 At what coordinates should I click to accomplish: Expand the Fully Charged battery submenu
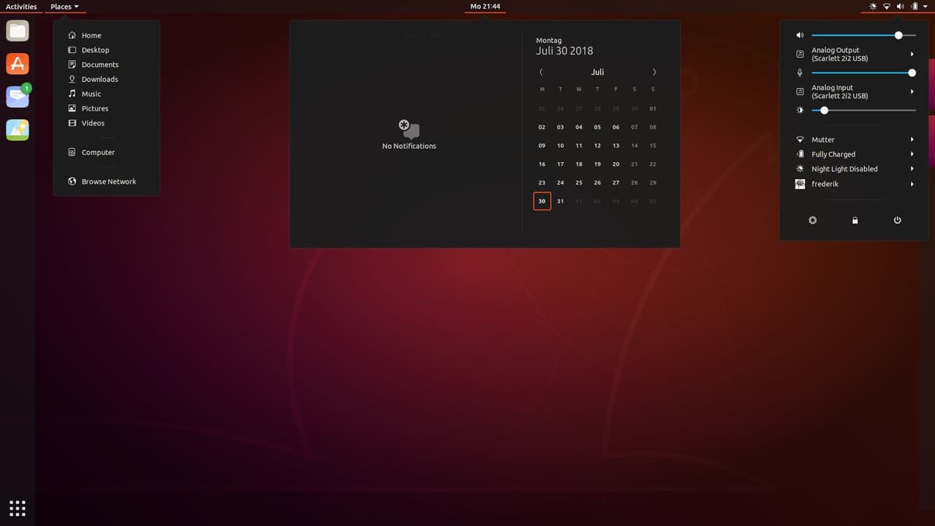point(912,154)
